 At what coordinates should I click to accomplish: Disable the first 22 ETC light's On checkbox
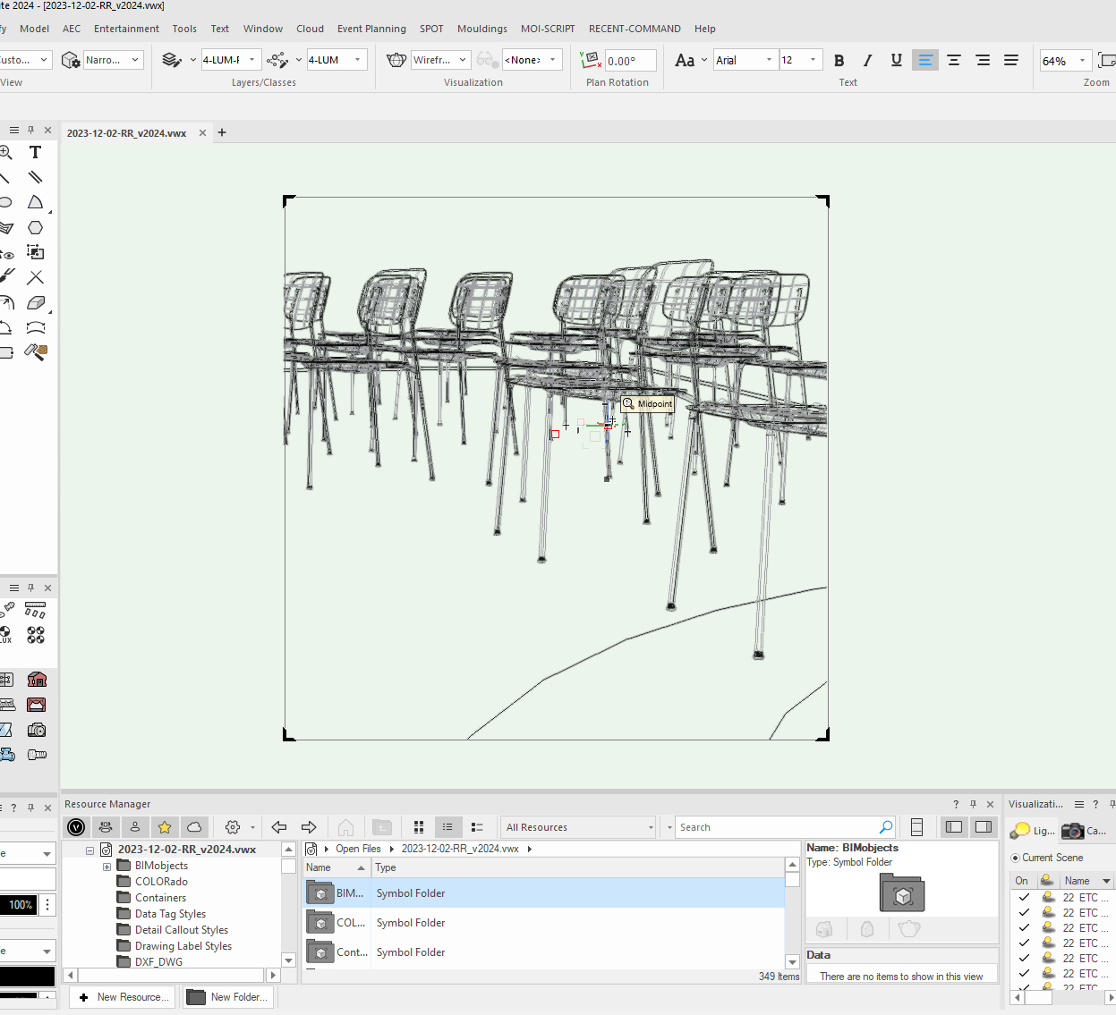click(1023, 897)
